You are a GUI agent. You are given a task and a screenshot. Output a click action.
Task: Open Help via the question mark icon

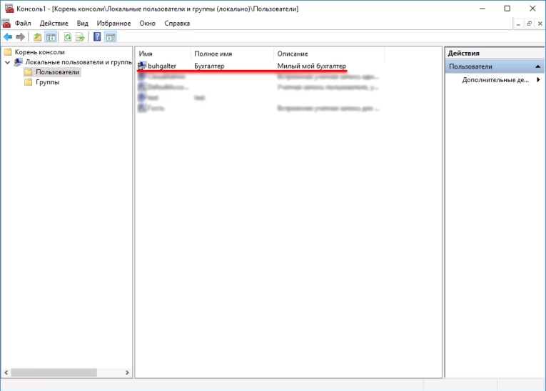97,36
